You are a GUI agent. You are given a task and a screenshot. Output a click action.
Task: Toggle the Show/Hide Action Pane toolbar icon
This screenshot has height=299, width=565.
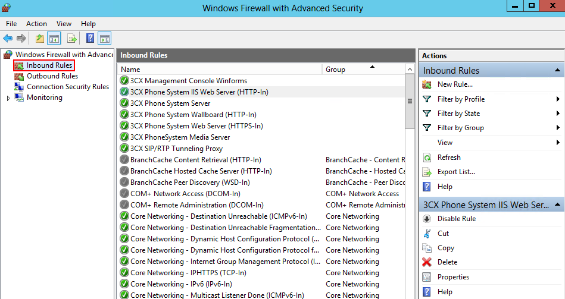click(x=105, y=38)
